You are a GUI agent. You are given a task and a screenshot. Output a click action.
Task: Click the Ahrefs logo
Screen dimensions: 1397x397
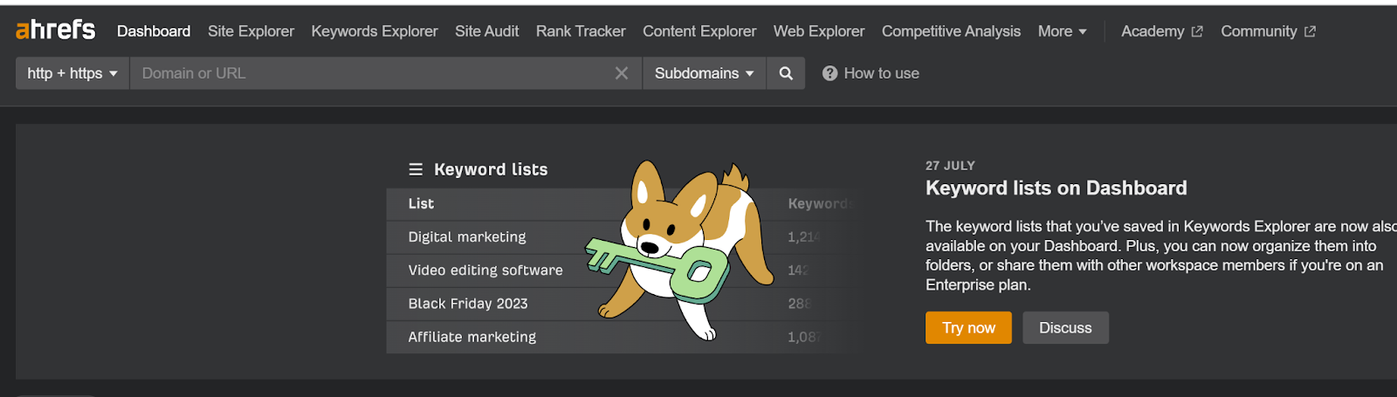tap(55, 31)
